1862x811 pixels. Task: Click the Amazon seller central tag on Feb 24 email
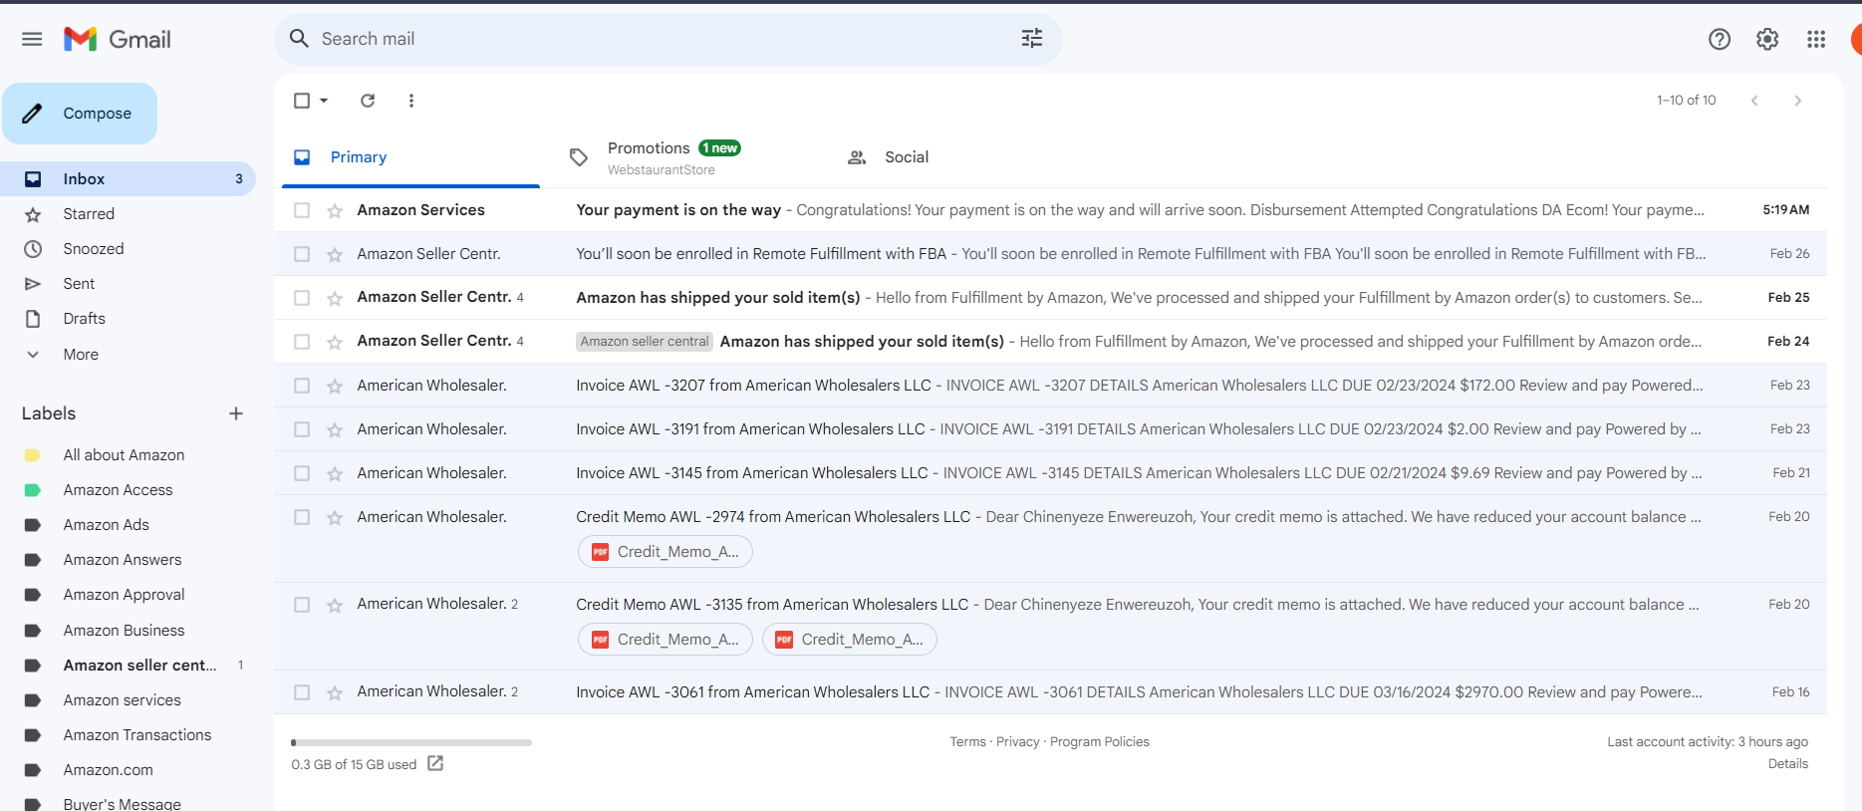coord(645,342)
